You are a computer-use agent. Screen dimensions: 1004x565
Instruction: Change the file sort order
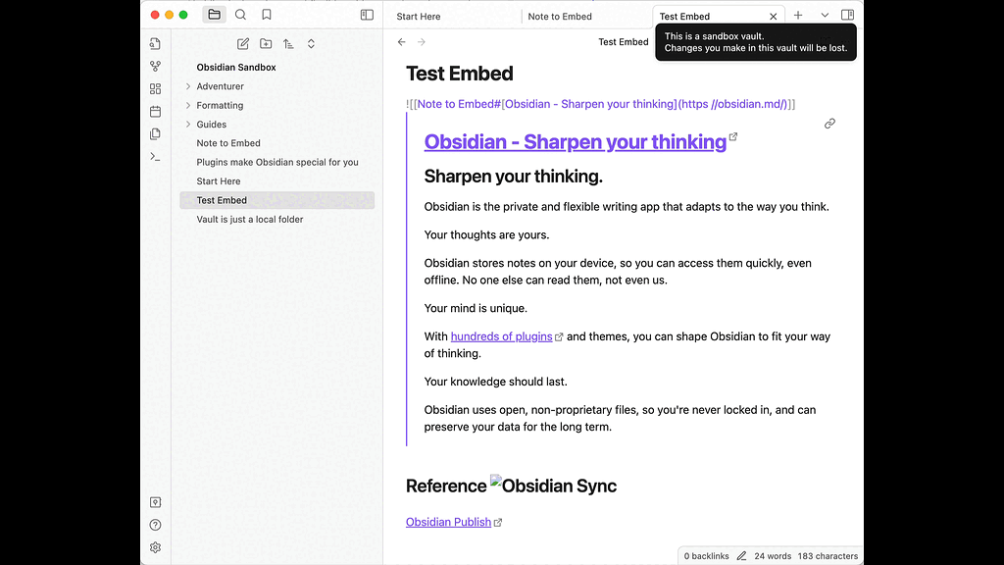288,43
